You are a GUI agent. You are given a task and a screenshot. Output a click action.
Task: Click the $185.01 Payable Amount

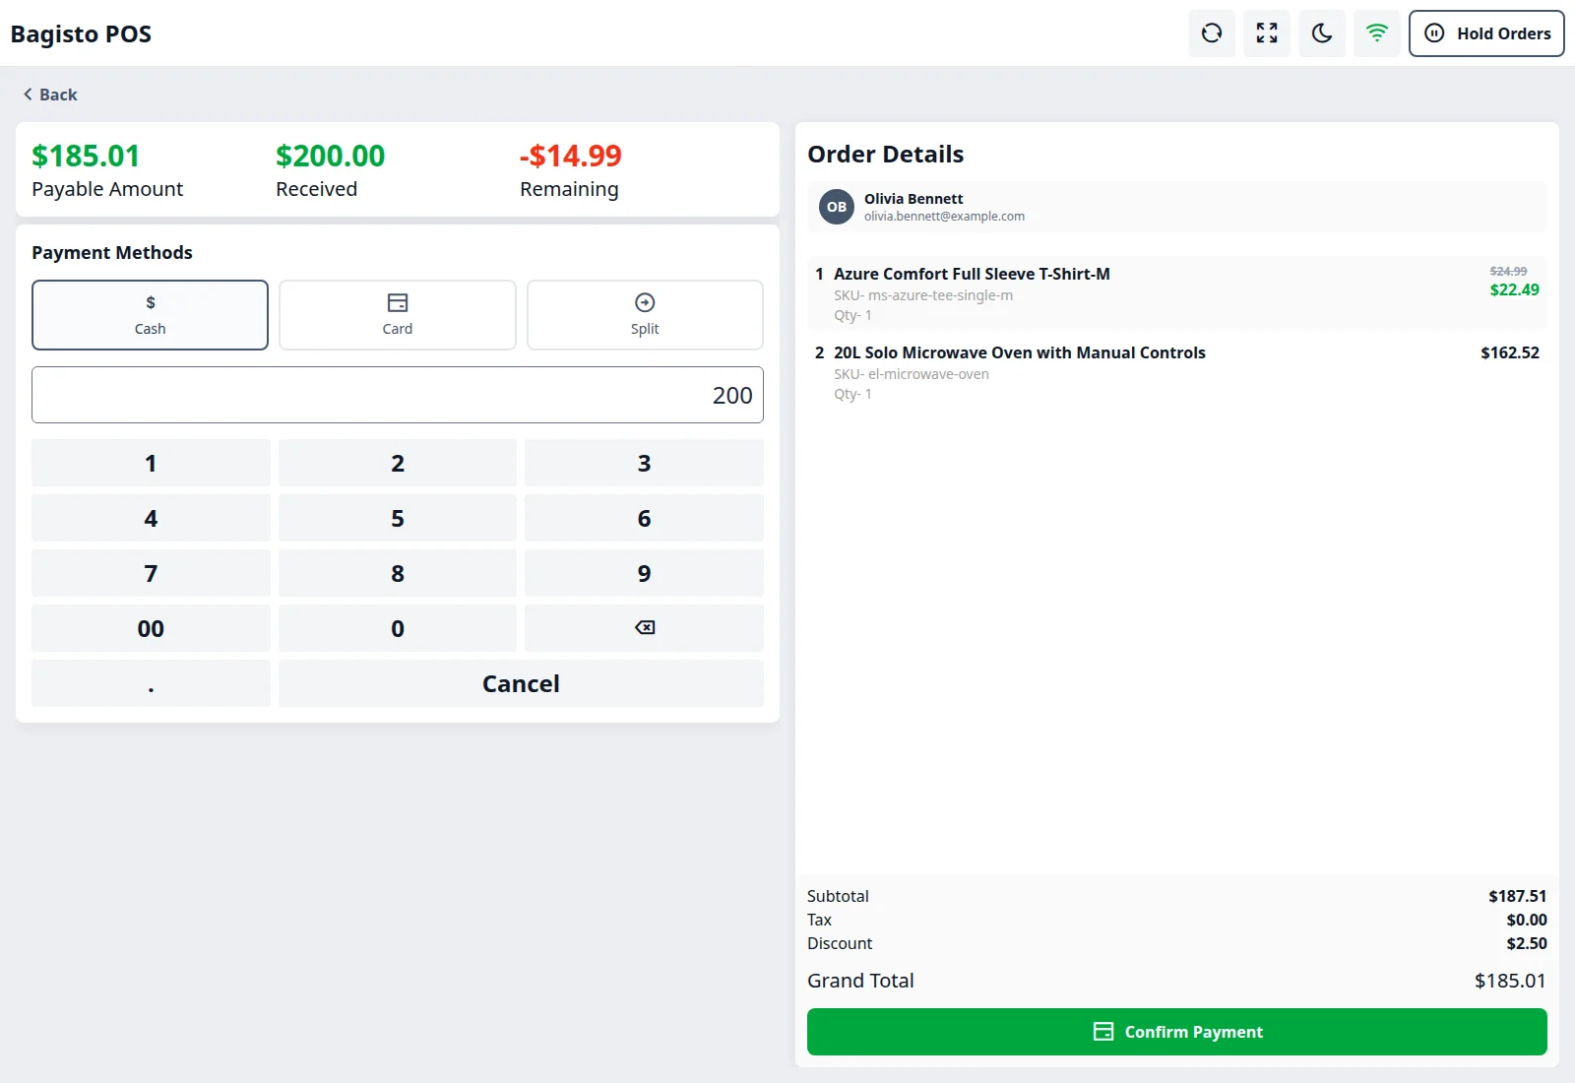(x=86, y=156)
